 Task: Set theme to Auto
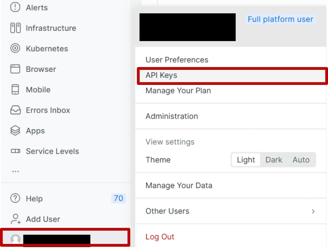tap(301, 160)
